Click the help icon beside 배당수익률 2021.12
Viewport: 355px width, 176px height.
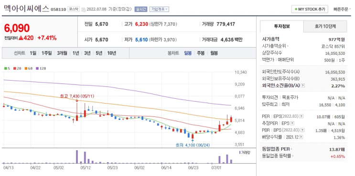tap(301, 137)
